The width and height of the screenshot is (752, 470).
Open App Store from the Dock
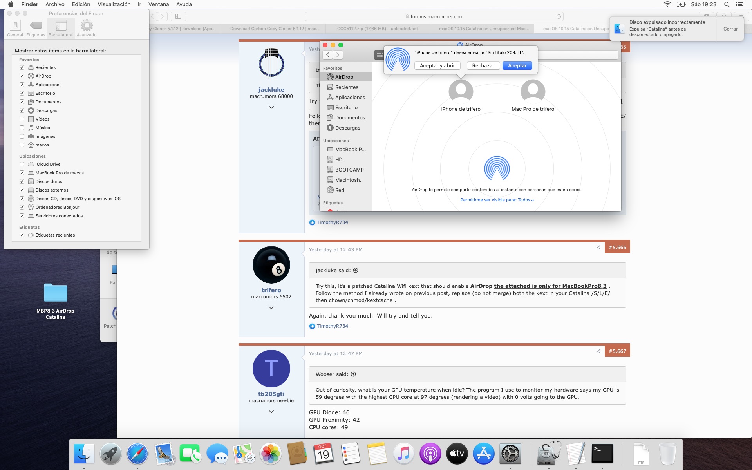pyautogui.click(x=483, y=454)
